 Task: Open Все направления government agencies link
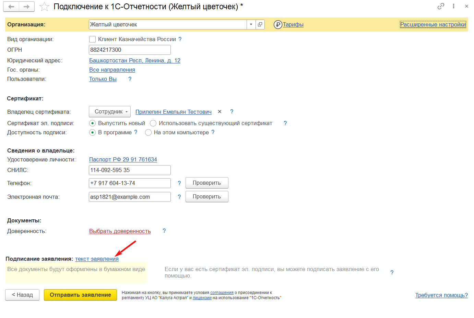click(x=112, y=70)
